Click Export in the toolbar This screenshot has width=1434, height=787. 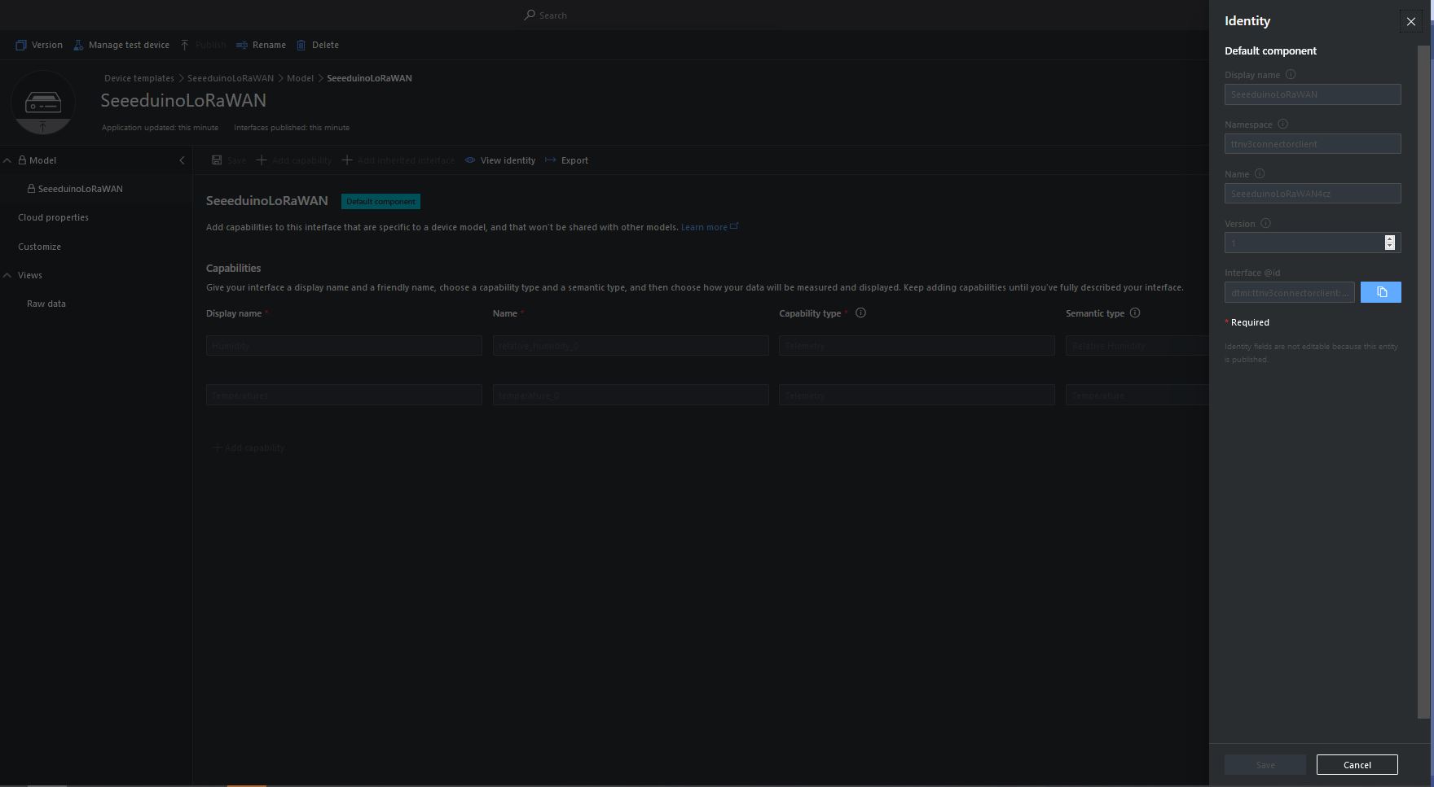[567, 161]
